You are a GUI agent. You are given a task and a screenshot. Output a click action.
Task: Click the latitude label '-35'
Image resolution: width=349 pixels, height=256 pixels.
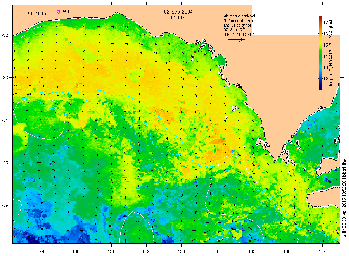pyautogui.click(x=4, y=163)
